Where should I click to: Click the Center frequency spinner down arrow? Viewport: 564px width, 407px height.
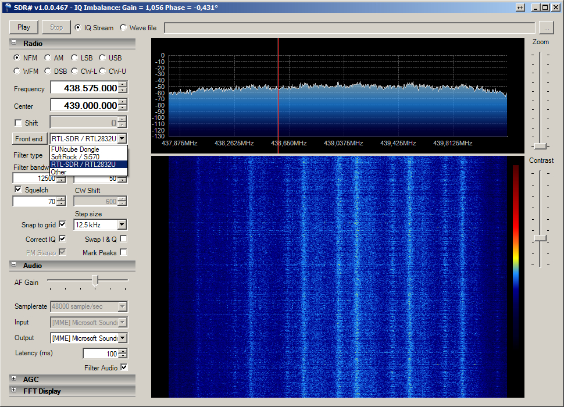tap(123, 108)
